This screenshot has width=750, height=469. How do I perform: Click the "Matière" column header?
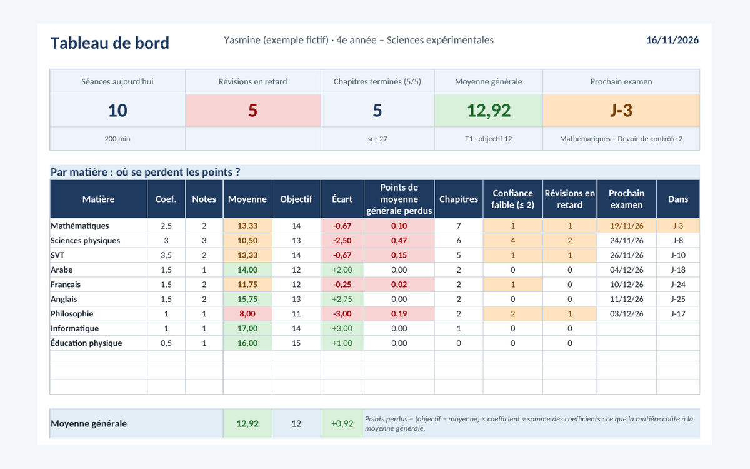point(99,199)
